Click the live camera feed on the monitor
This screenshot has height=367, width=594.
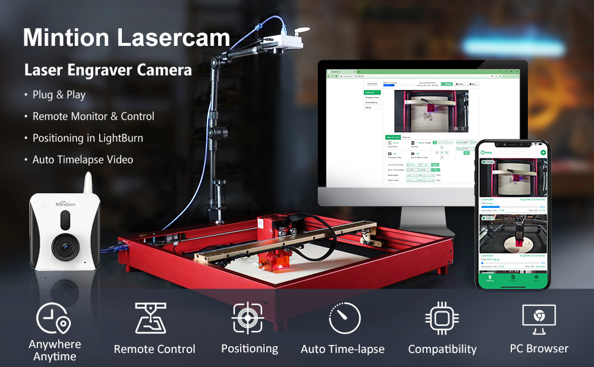432,111
